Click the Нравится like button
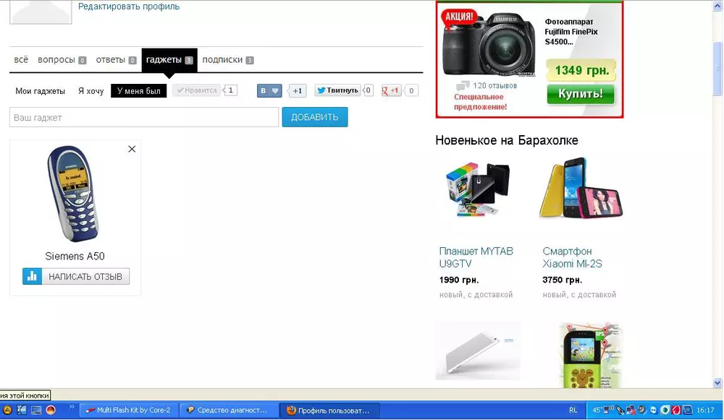The image size is (724, 420). pyautogui.click(x=196, y=90)
